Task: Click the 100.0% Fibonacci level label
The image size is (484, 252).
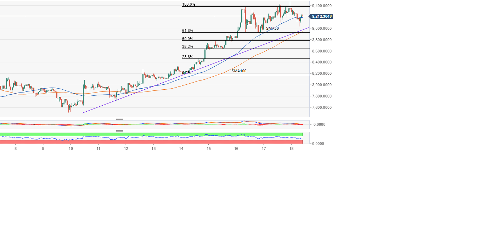Action: click(188, 5)
